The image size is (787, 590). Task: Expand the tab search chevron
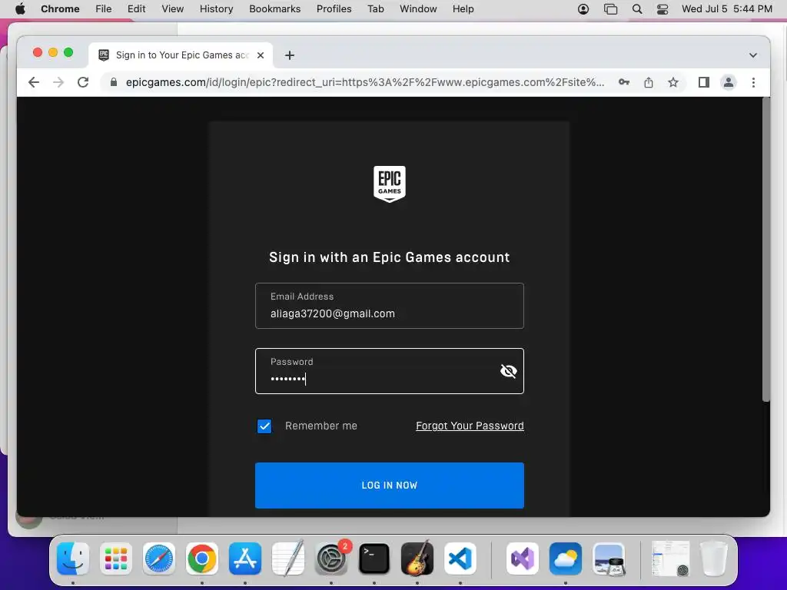(x=753, y=55)
